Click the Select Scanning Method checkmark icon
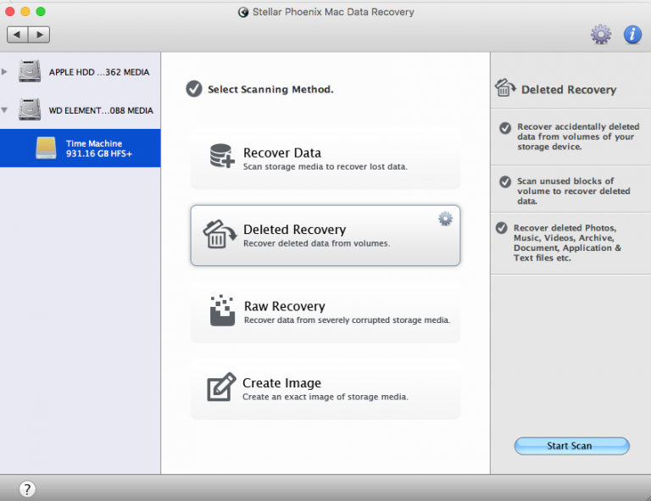Screen dimensions: 651x501 [194, 89]
